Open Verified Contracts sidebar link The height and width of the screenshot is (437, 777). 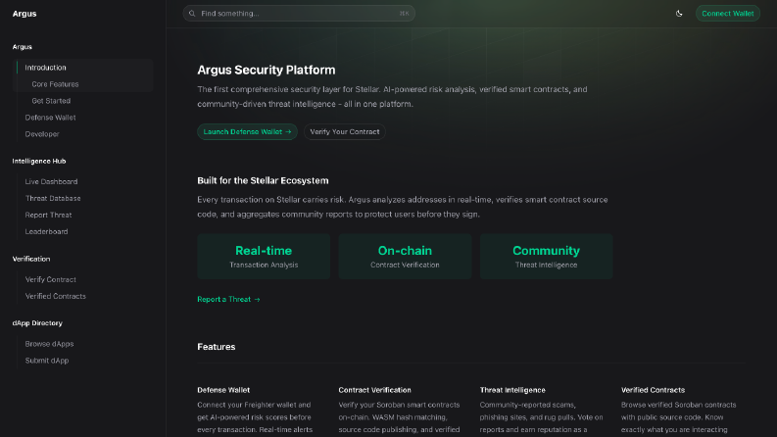[x=56, y=296]
